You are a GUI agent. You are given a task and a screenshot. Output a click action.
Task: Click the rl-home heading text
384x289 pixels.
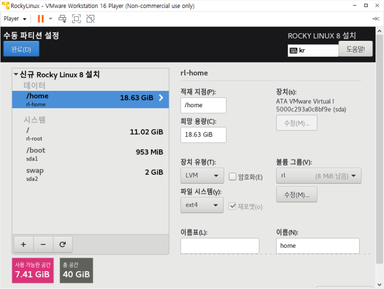click(x=194, y=73)
